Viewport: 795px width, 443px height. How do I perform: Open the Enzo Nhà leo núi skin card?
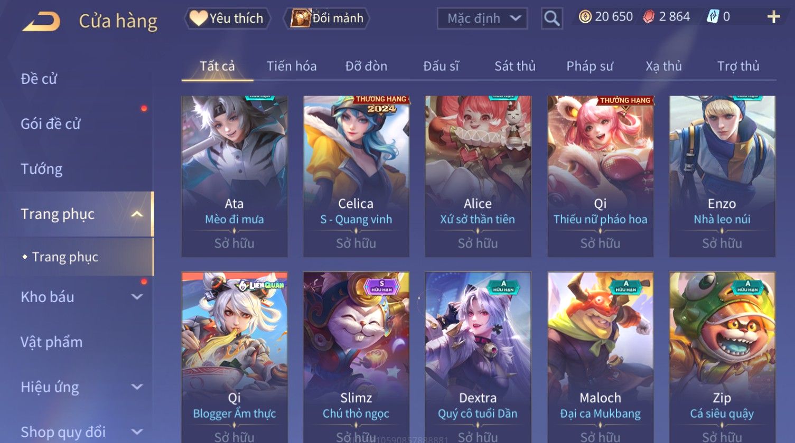[x=722, y=176]
